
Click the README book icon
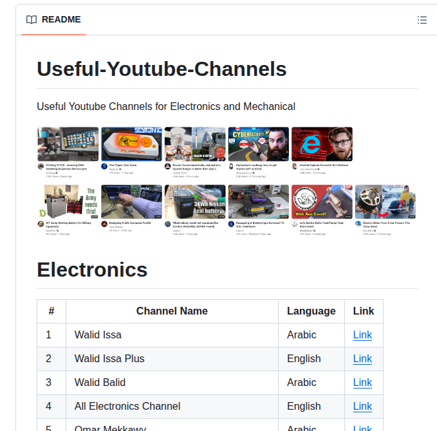click(x=31, y=20)
